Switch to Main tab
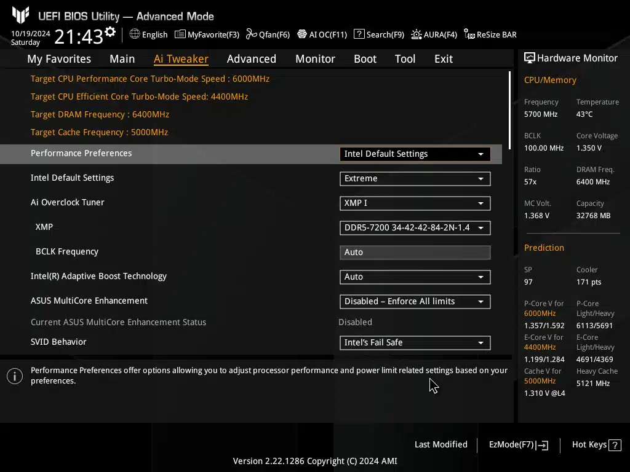The image size is (630, 472). [122, 59]
